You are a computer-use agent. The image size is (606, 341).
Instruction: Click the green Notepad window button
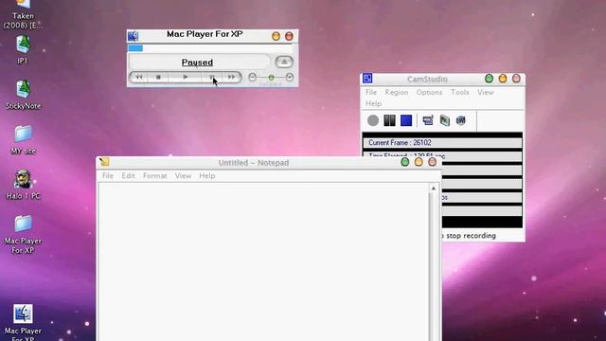405,162
